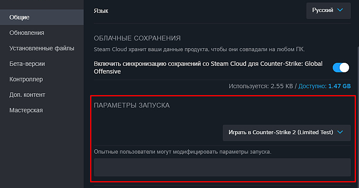Screen dimensions: 359x188
Task: Click the Язык setting label
Action: [x=101, y=10]
